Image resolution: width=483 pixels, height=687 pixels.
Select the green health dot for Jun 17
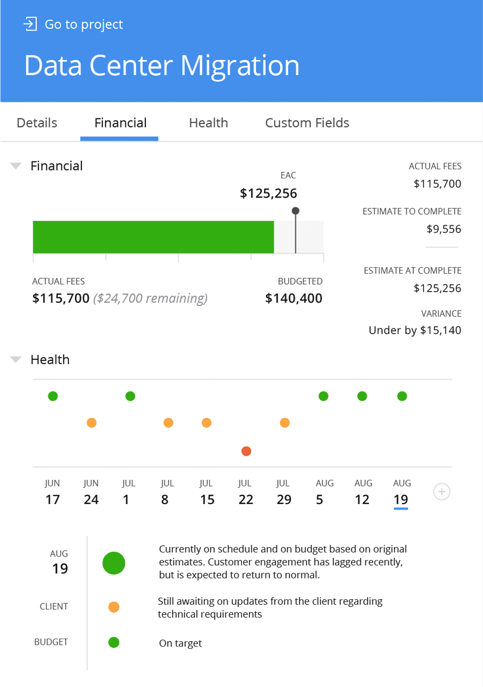click(53, 396)
